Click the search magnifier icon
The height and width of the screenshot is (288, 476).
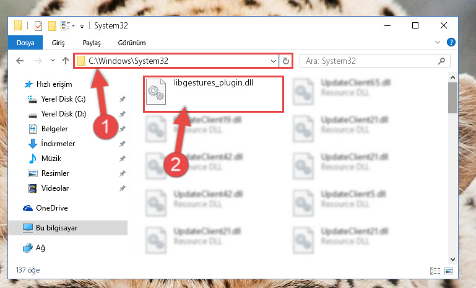(x=442, y=61)
